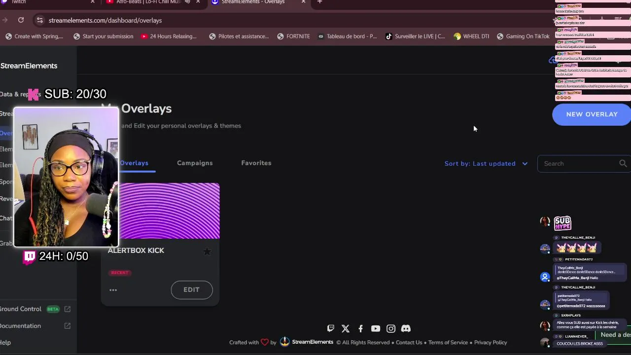Screen dimensions: 631x355
Task: Open ALERTBOX KICK three-dot options menu
Action: pyautogui.click(x=113, y=290)
